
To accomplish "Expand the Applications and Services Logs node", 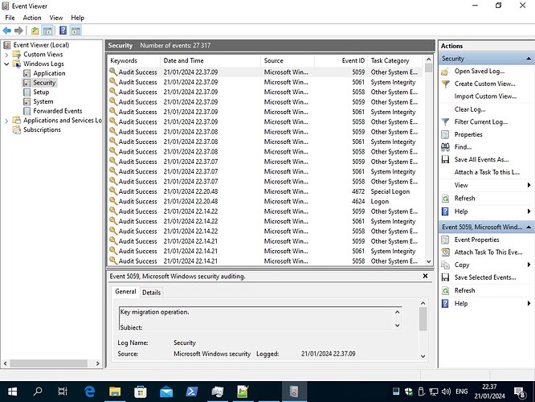I will 6,121.
